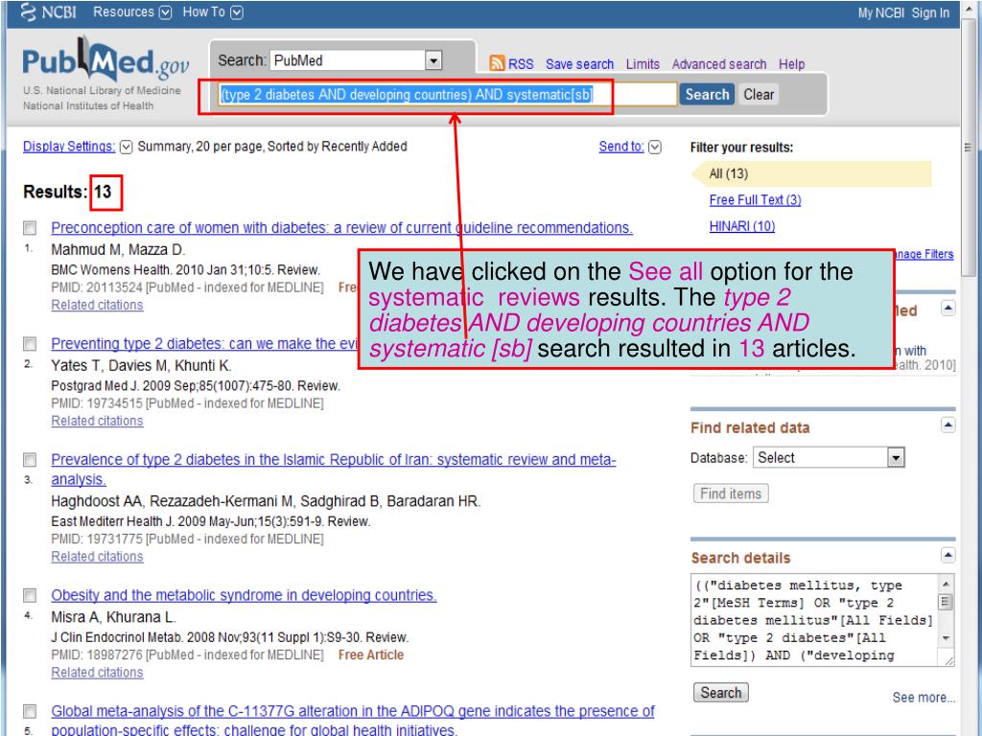Open the Help link
982x736 pixels.
[791, 64]
